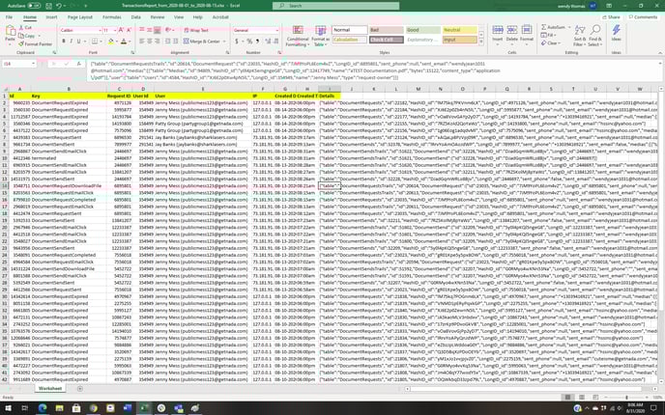Toggle the AutoSave switch
This screenshot has width=665, height=415.
pos(33,5)
